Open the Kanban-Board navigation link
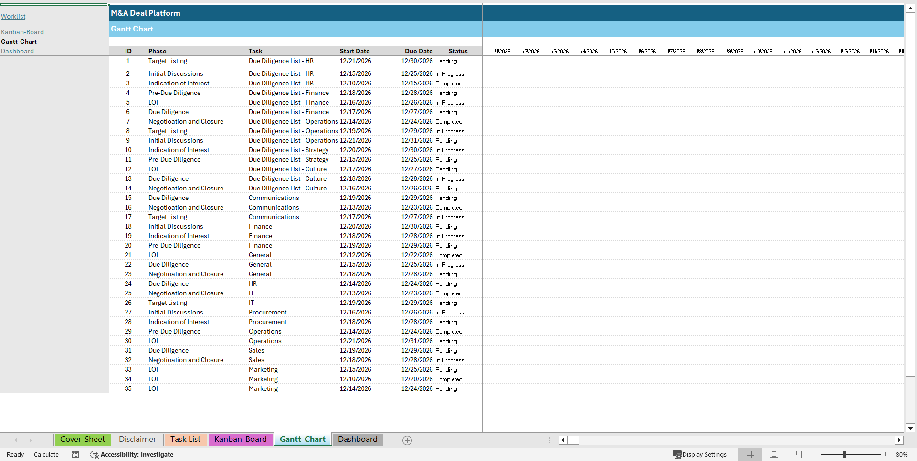The height and width of the screenshot is (461, 917). pos(22,32)
